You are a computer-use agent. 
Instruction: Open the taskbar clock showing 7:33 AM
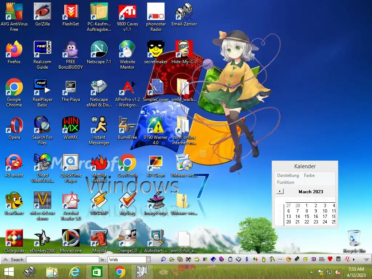click(356, 272)
